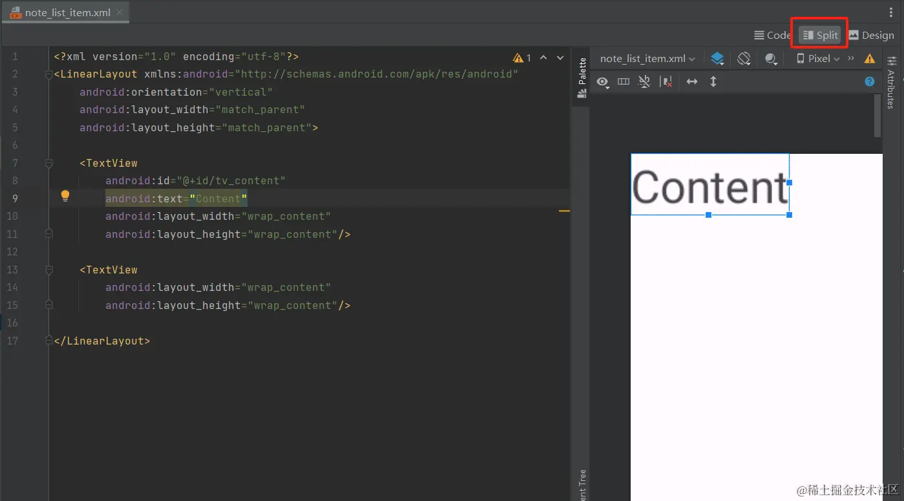Click the bottom-right corner handle of TextView
The width and height of the screenshot is (904, 501).
(790, 215)
